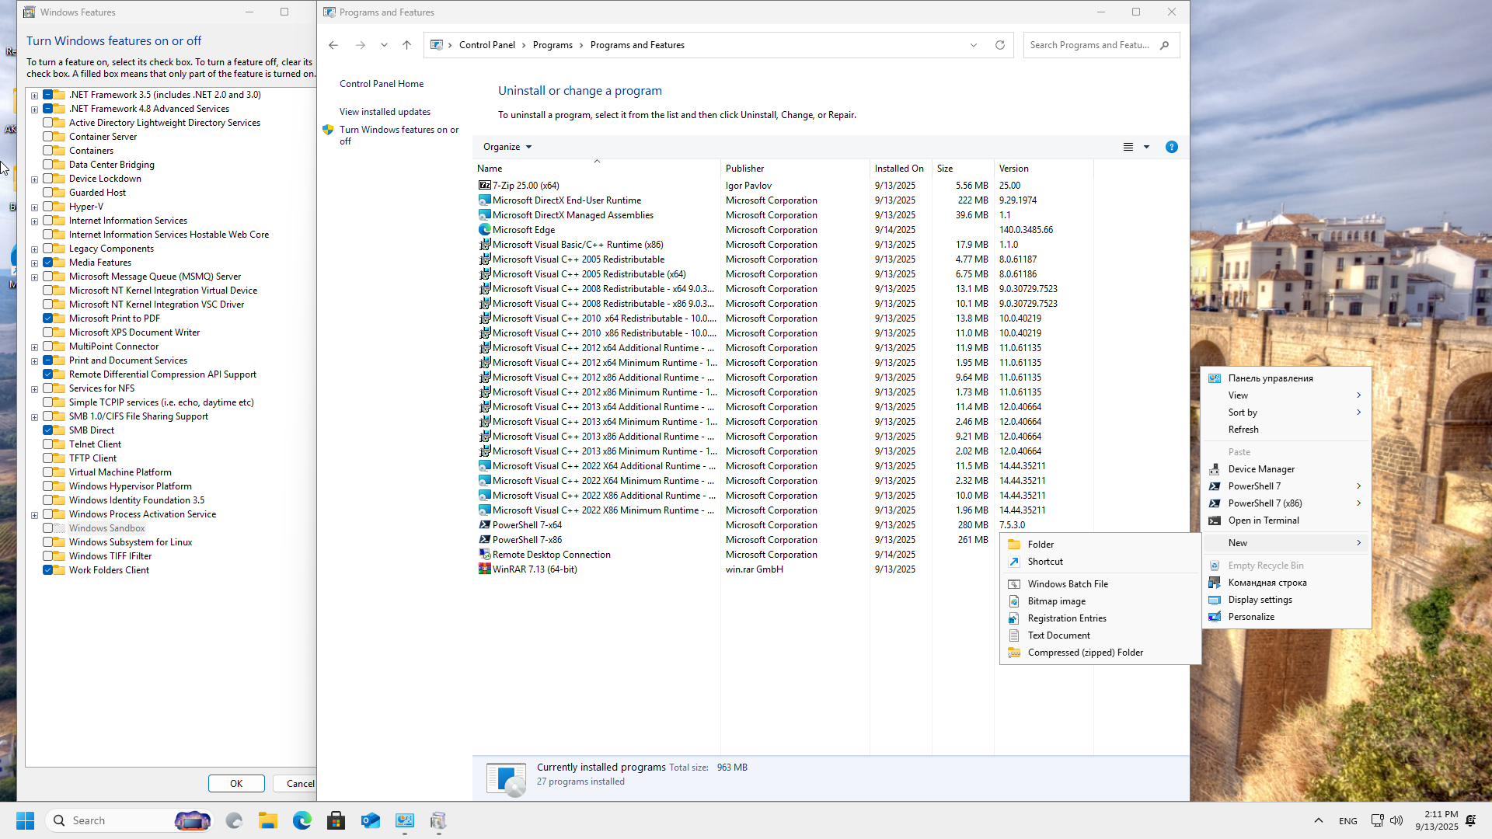
Task: Expand Internet Information Services tree node
Action: (x=34, y=221)
